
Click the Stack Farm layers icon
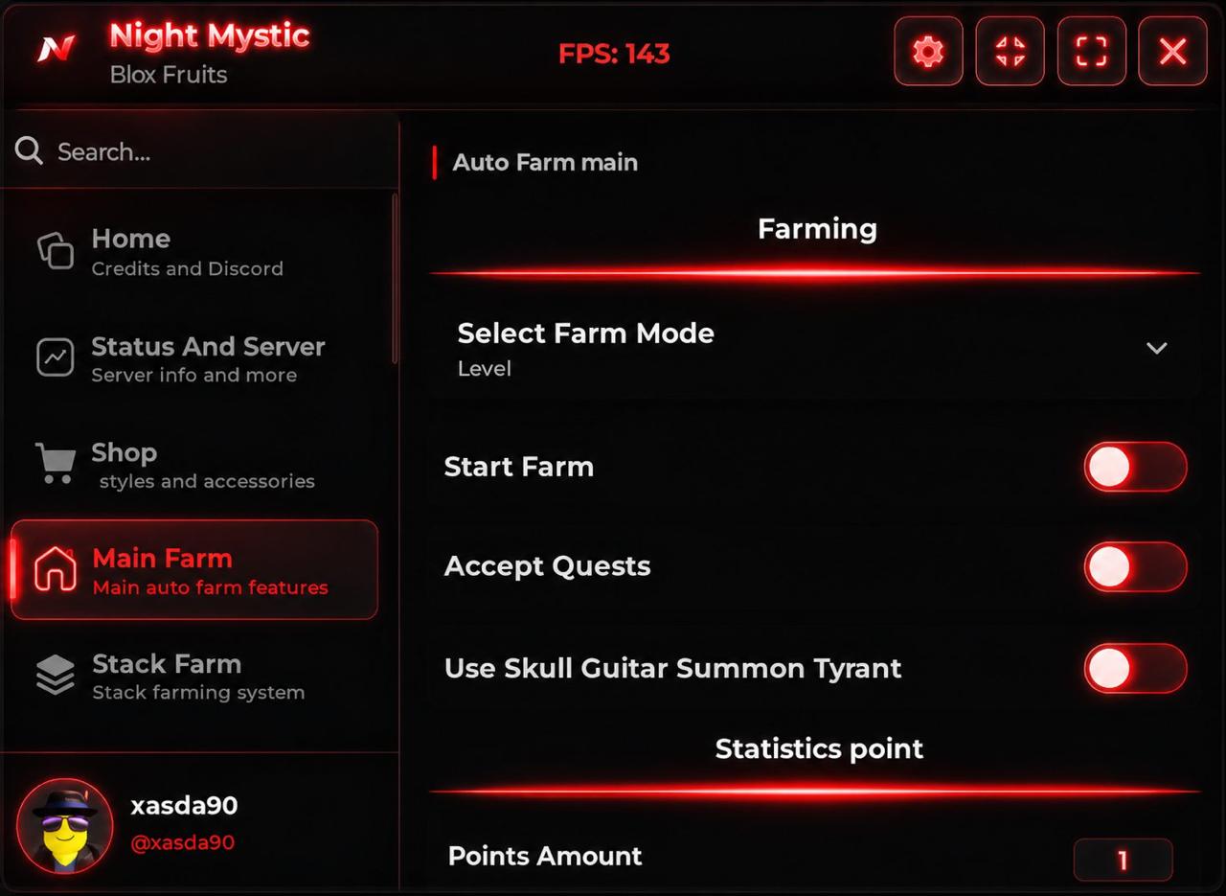(x=55, y=675)
